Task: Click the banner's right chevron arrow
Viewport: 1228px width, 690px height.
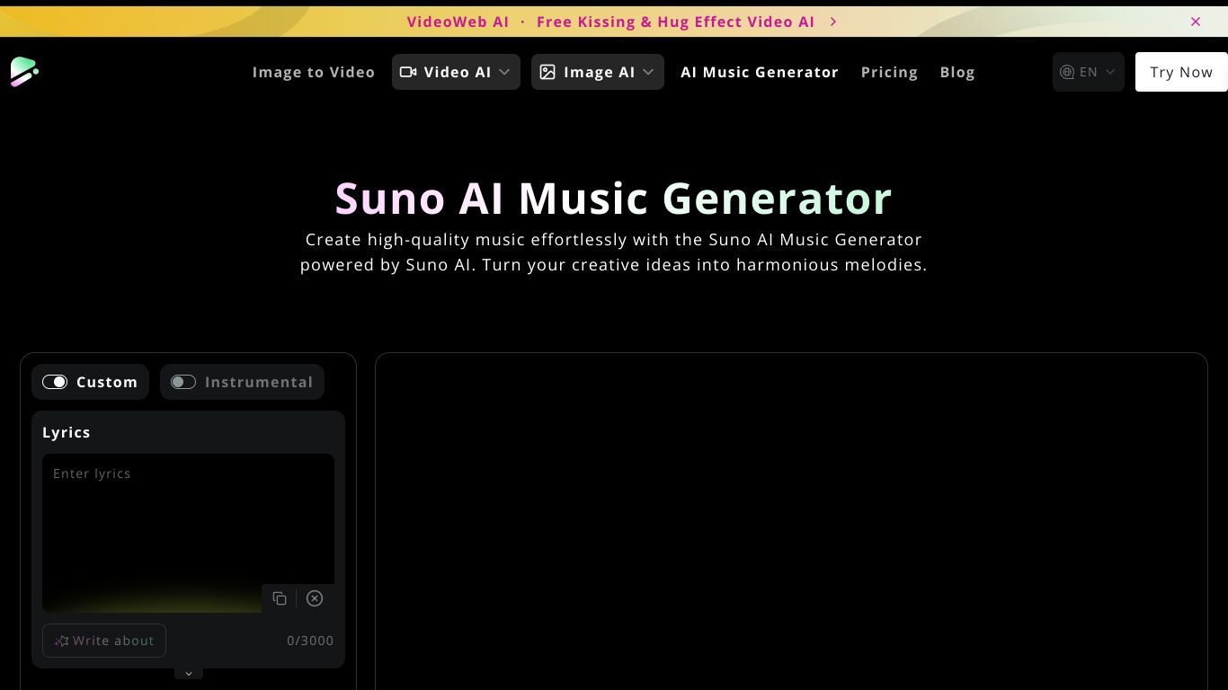Action: click(x=833, y=22)
